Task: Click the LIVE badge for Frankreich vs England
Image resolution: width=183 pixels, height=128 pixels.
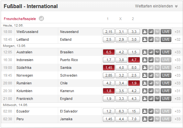Action: 166,99
